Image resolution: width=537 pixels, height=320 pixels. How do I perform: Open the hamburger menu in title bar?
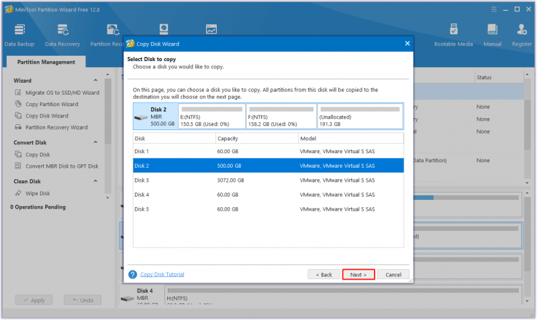click(x=494, y=9)
